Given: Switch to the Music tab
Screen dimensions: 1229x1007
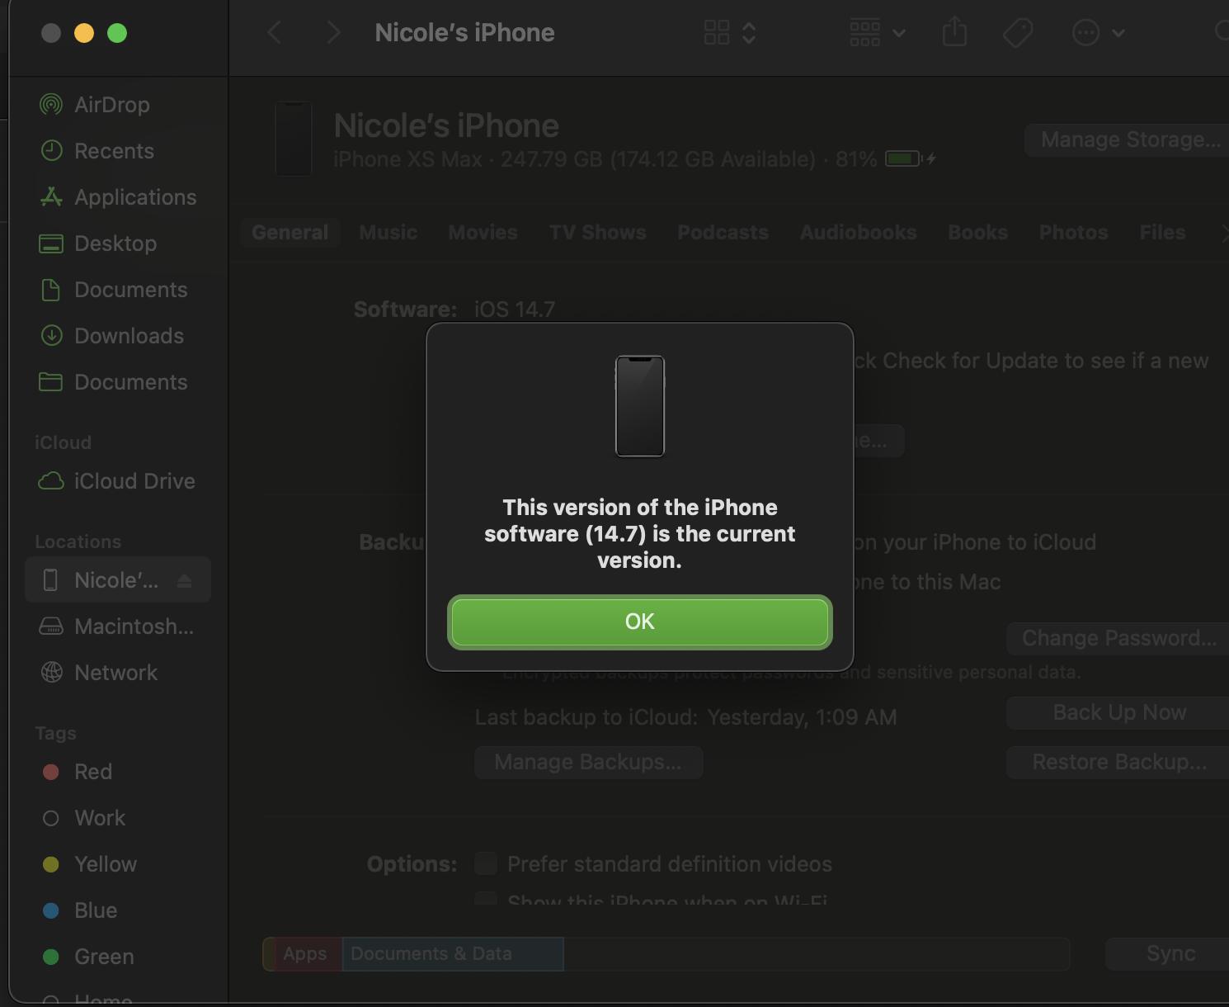Looking at the screenshot, I should (388, 233).
